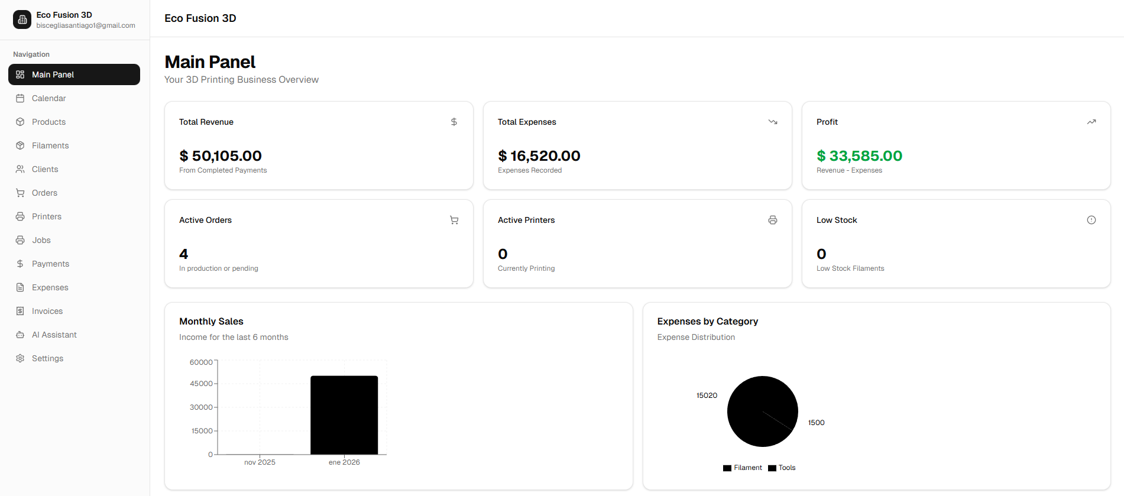Launch the AI Assistant page
Screen dimensions: 1124x496
click(74, 335)
